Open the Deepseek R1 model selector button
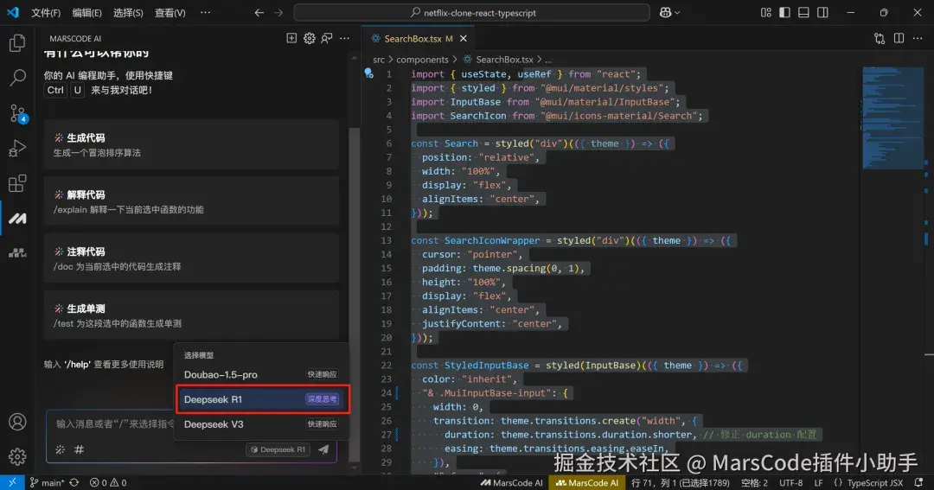 pyautogui.click(x=278, y=449)
